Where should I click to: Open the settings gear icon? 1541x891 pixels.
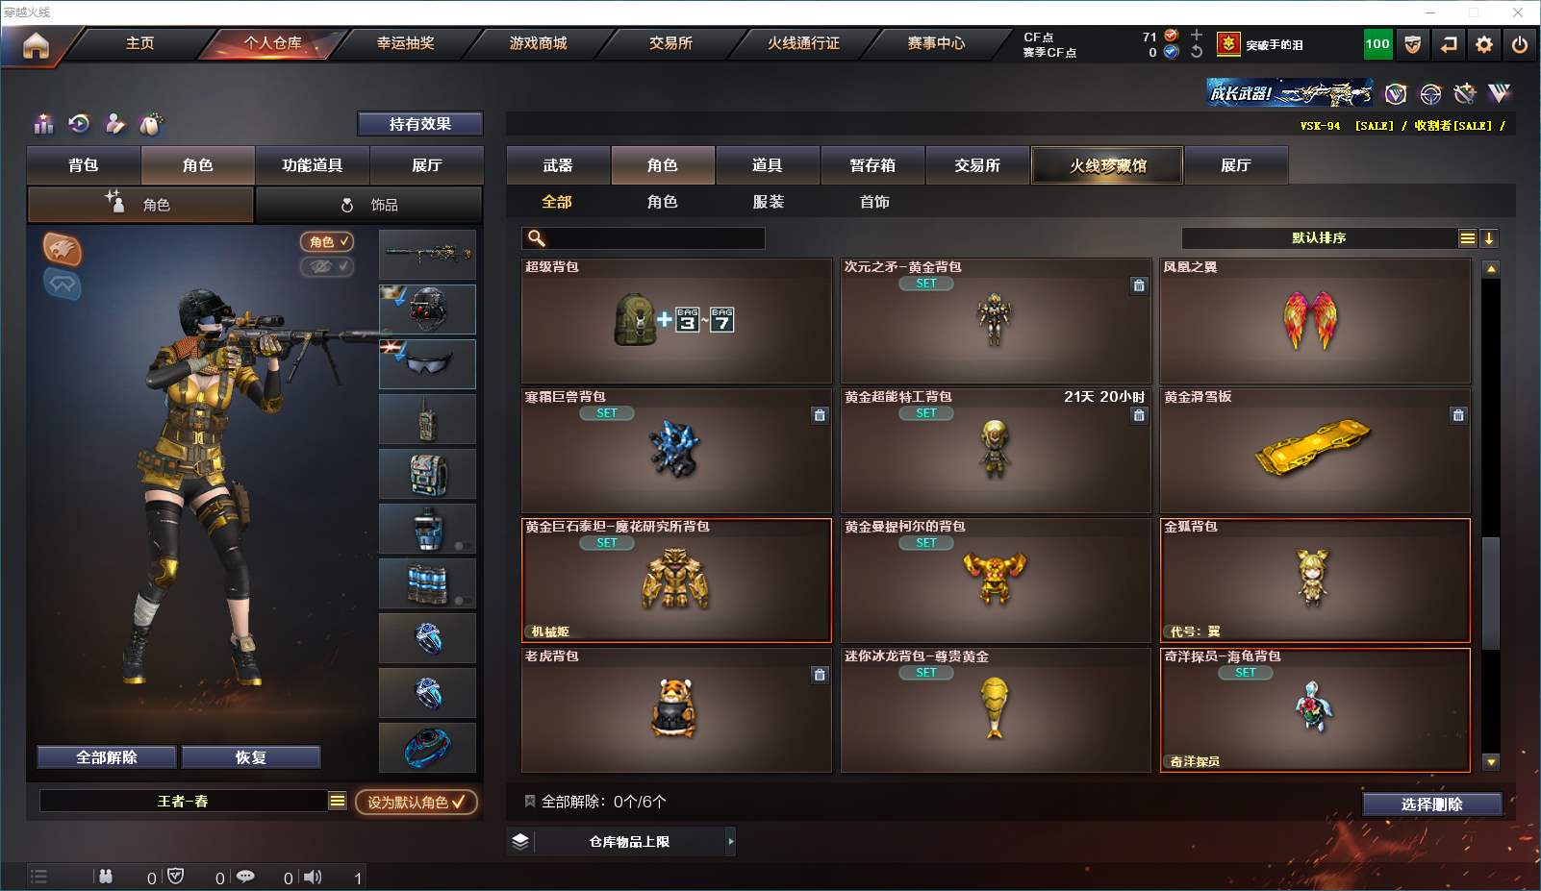[x=1484, y=44]
